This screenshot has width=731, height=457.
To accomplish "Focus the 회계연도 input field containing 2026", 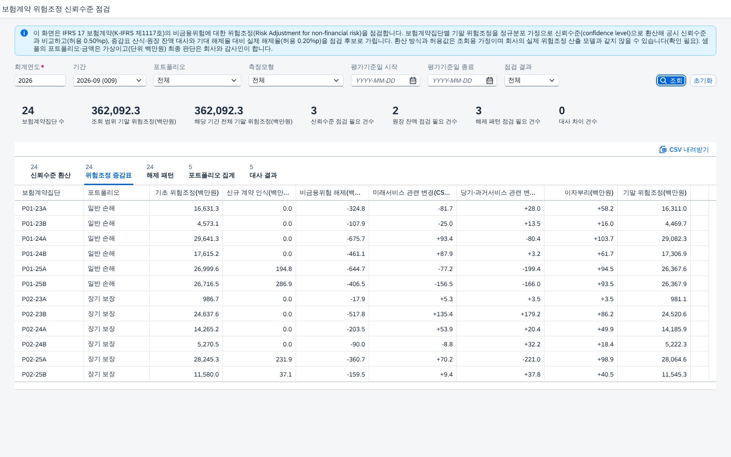I will click(40, 80).
